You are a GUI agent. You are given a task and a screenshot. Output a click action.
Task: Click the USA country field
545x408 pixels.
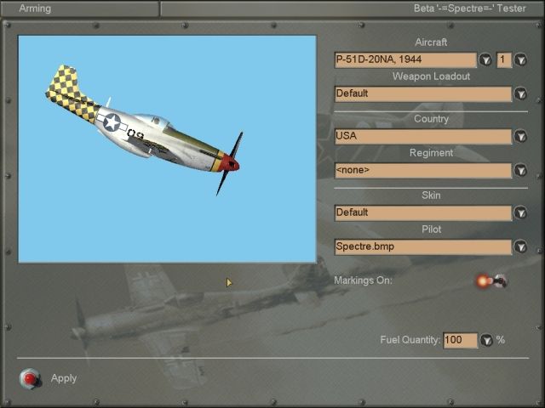(422, 136)
